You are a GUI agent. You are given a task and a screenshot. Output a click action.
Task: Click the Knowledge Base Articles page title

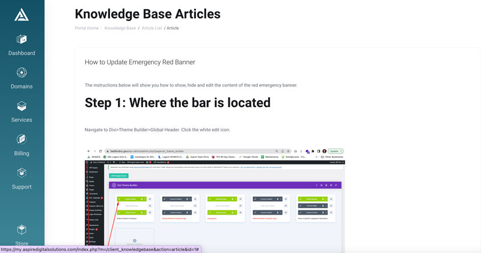pyautogui.click(x=147, y=13)
